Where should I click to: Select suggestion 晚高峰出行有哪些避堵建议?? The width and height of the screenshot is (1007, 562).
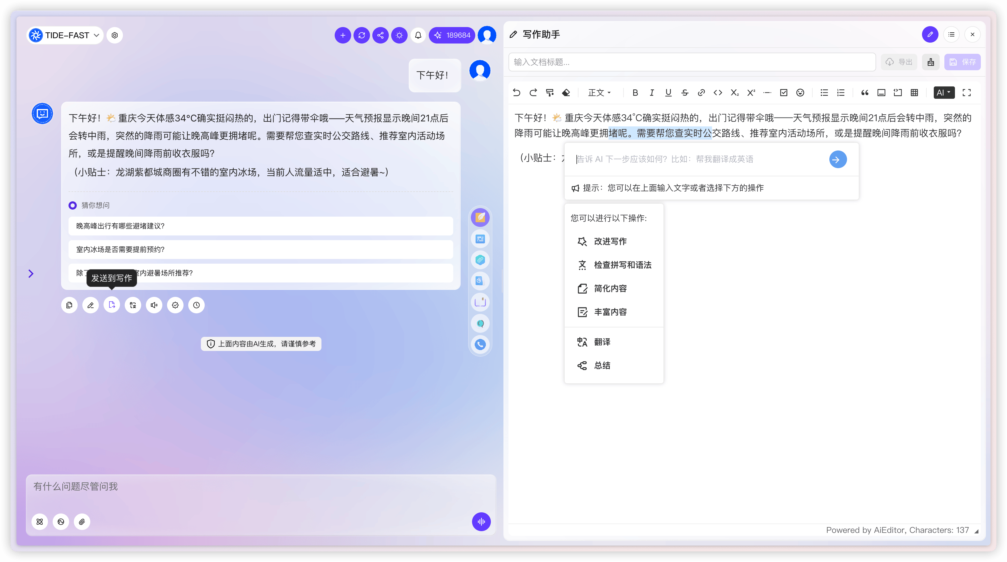[261, 226]
